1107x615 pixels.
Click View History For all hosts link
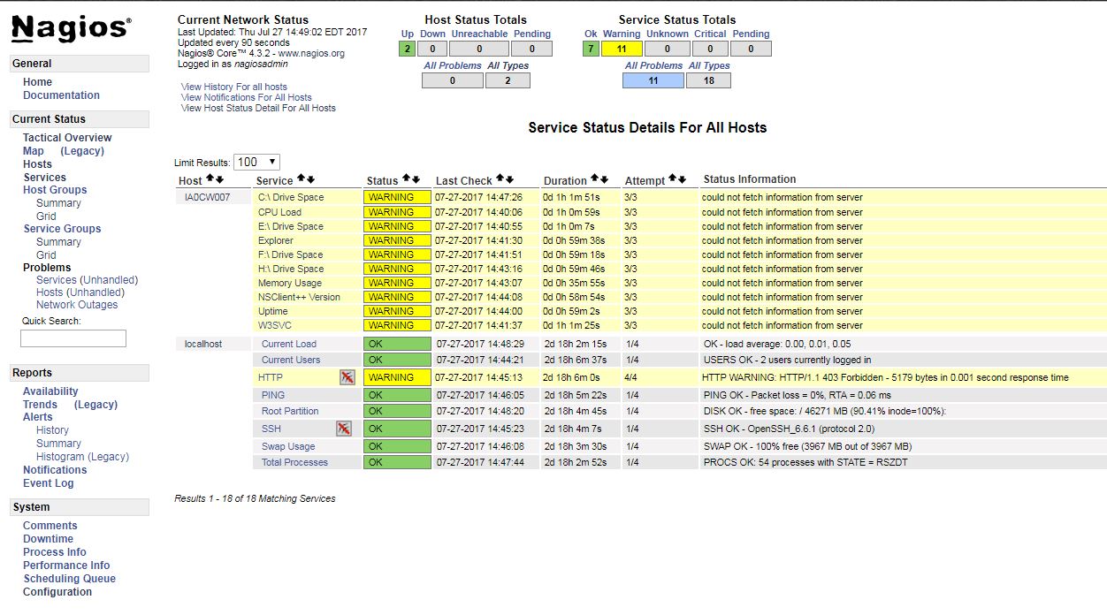tap(233, 87)
